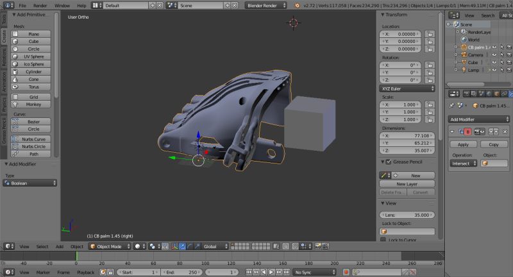Open the Render properties tab icon
This screenshot has height=277, width=513.
[466, 94]
